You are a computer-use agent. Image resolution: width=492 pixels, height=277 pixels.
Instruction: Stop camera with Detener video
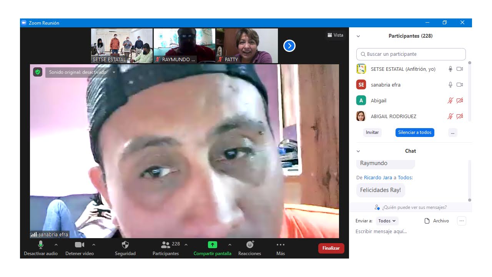80,248
